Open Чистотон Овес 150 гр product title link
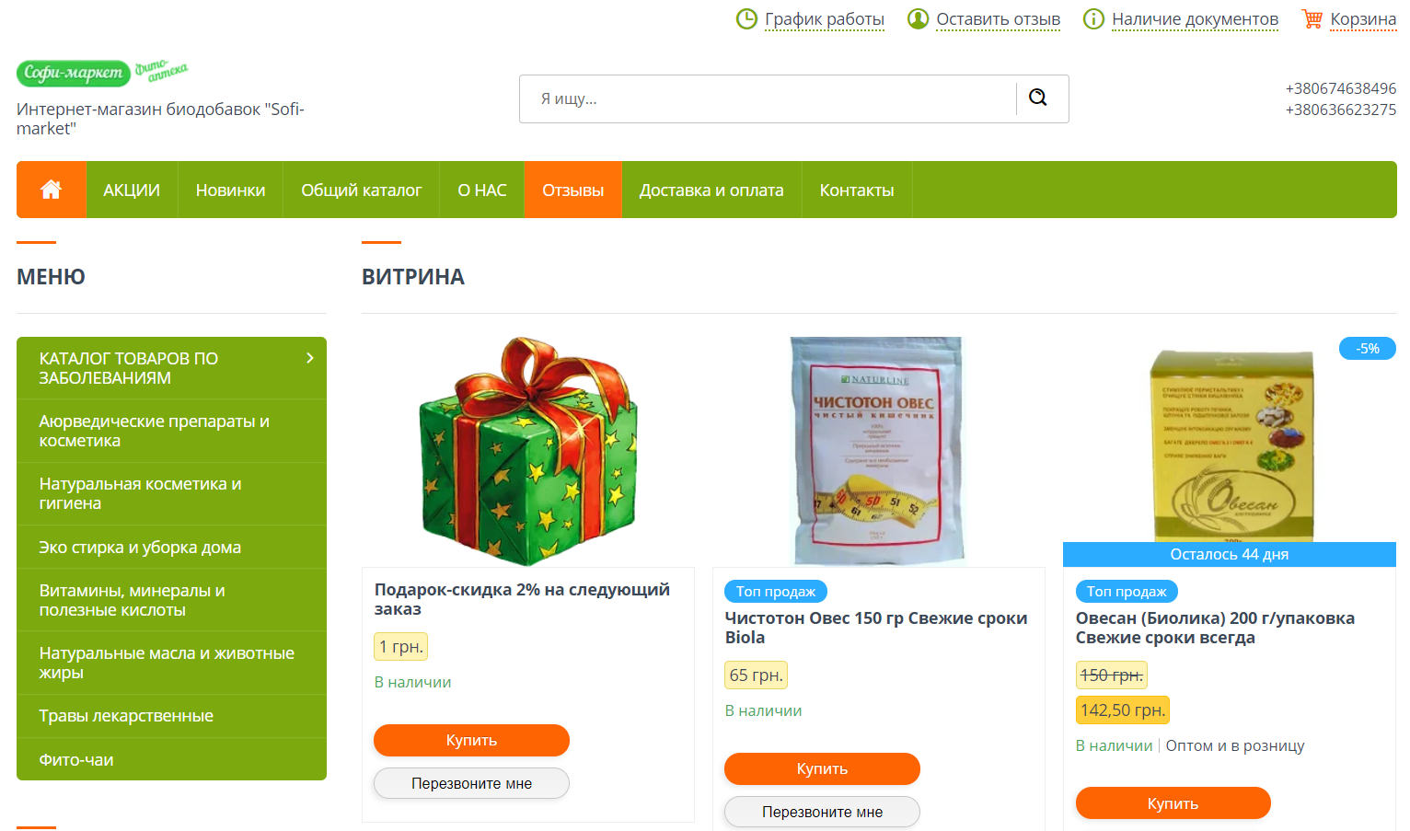This screenshot has height=831, width=1410. tap(876, 628)
